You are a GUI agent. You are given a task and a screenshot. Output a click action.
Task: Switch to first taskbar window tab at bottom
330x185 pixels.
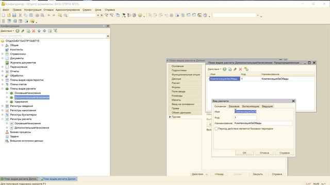[20, 179]
